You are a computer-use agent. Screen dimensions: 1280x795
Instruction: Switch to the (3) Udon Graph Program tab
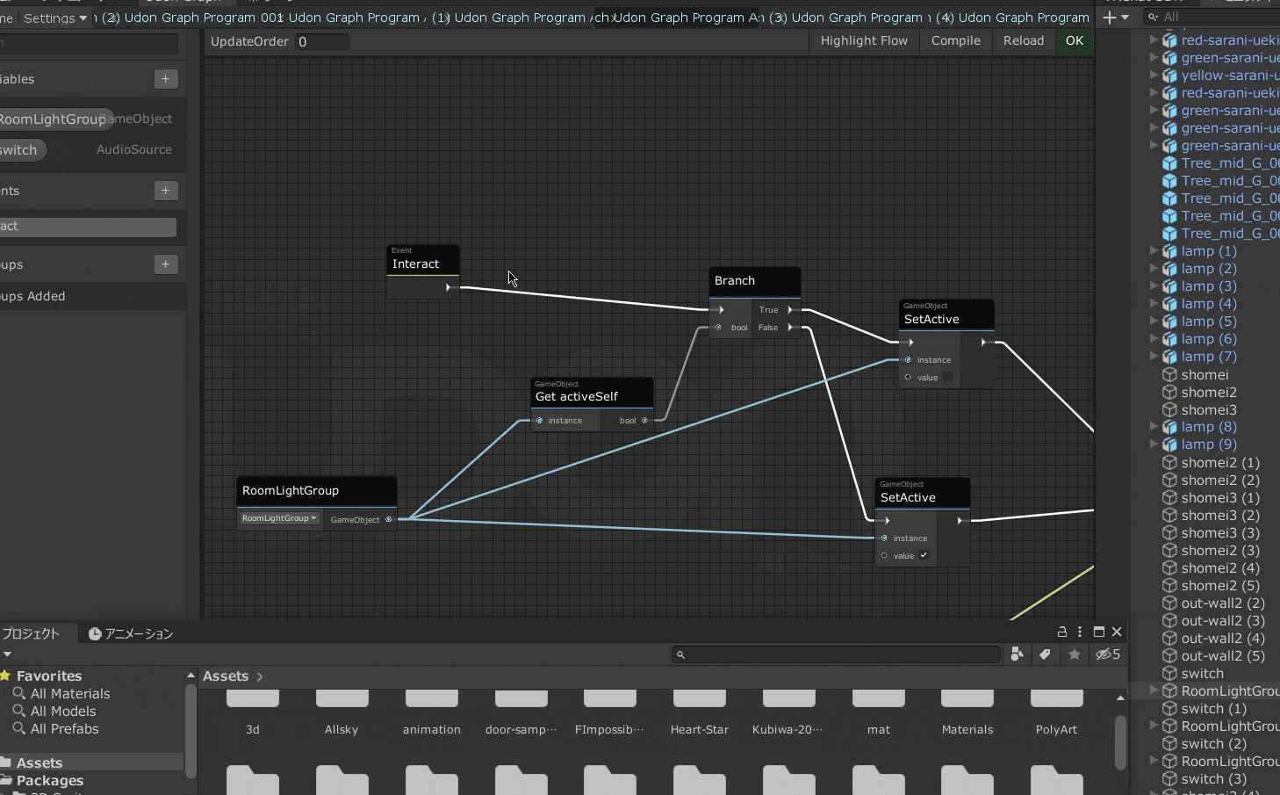point(847,18)
